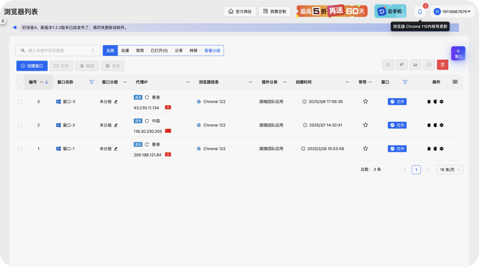Click the keyword search input field
Image resolution: width=479 pixels, height=267 pixels.
(x=55, y=50)
